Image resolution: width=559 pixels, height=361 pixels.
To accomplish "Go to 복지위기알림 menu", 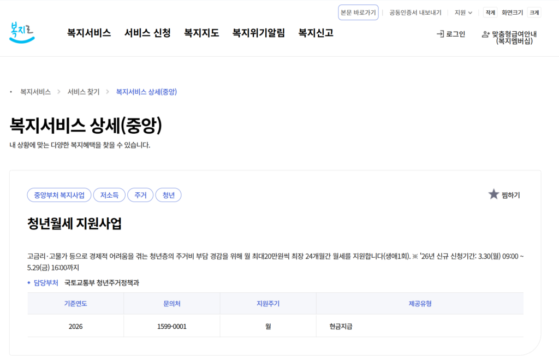I will pyautogui.click(x=258, y=33).
